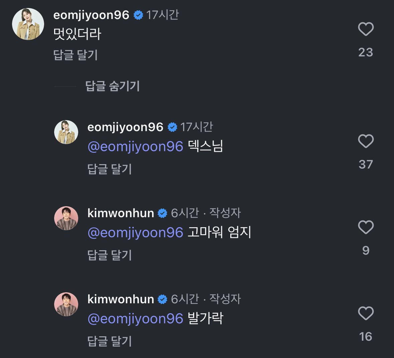394x358 pixels.
Task: Open eomjiyoon96's profile picture on top comment
Action: pyautogui.click(x=28, y=24)
